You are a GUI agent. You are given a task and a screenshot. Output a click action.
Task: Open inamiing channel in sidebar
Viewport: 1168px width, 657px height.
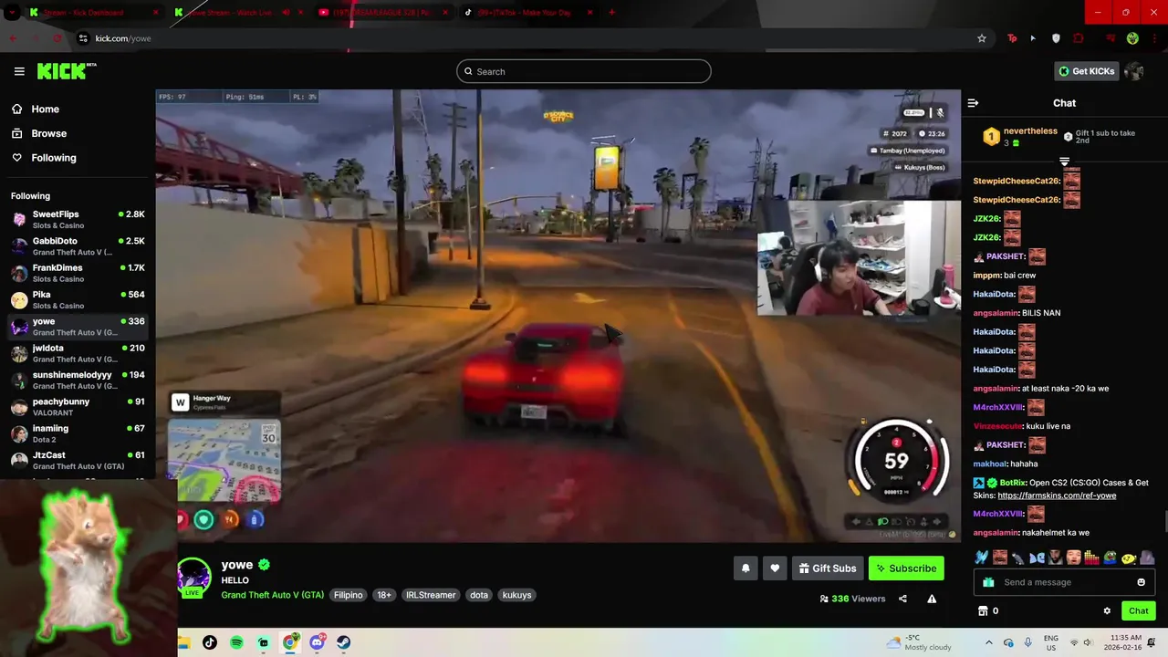tap(78, 433)
